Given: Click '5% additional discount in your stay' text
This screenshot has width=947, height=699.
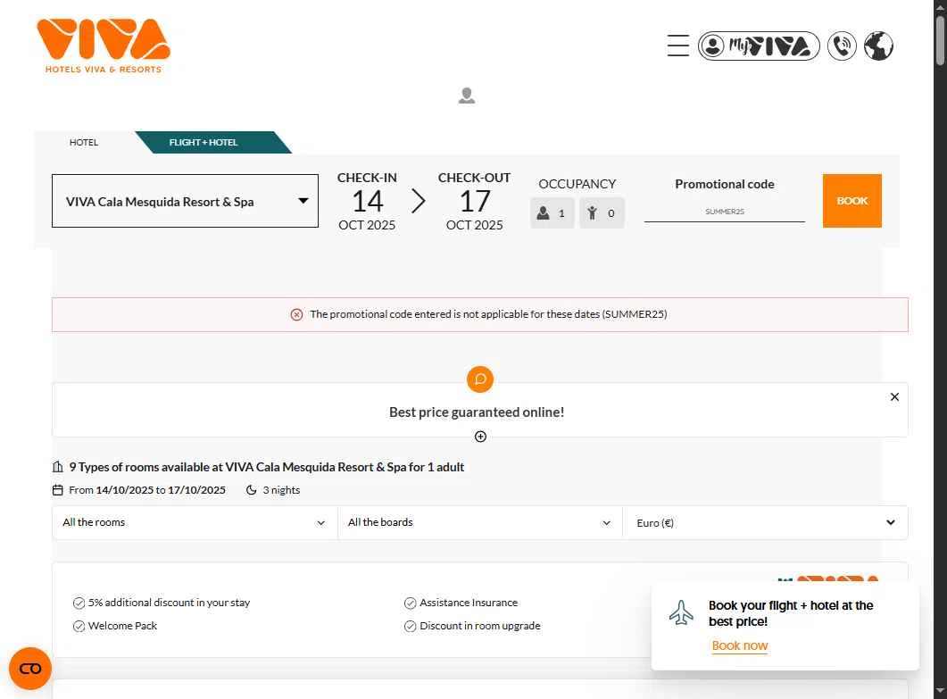Looking at the screenshot, I should point(169,603).
